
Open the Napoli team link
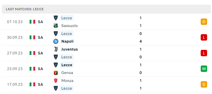click(x=67, y=41)
